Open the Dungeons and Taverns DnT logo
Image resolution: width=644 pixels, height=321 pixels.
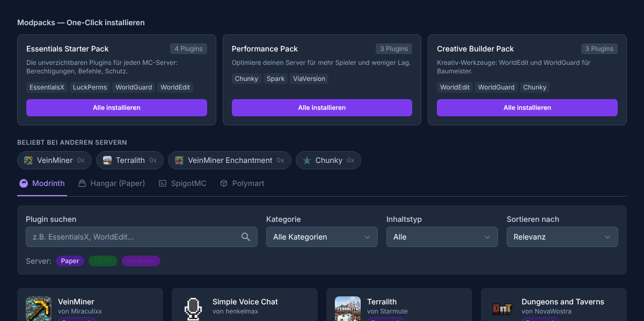tap(502, 309)
